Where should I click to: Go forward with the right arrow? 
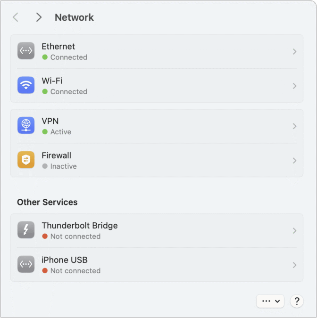pos(39,17)
